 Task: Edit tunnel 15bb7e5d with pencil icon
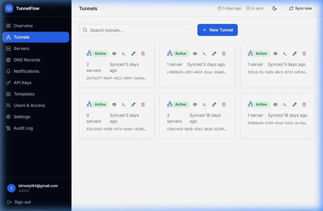(x=214, y=104)
